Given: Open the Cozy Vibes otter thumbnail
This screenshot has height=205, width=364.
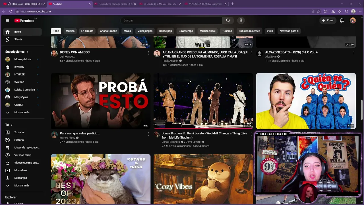Looking at the screenshot, I should [203, 179].
